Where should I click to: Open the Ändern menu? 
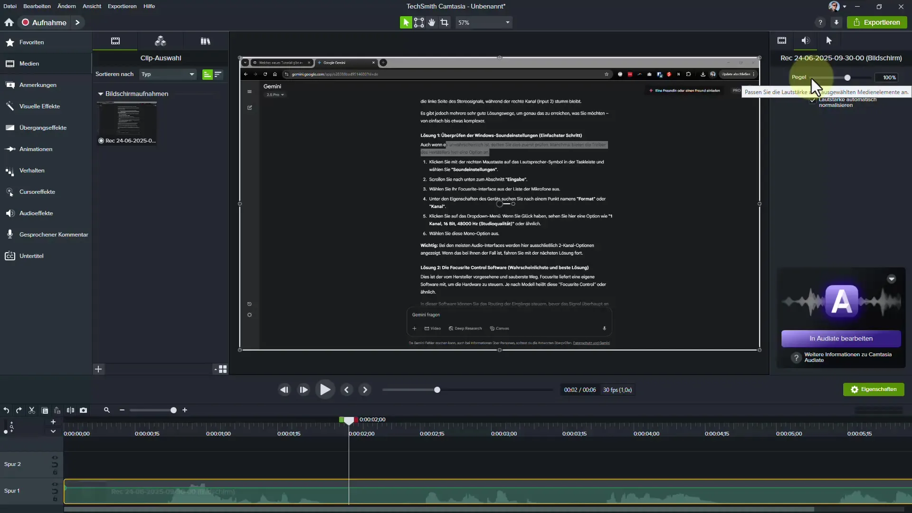coord(66,6)
